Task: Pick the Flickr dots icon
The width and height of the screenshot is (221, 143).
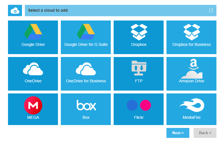Action: click(x=139, y=105)
